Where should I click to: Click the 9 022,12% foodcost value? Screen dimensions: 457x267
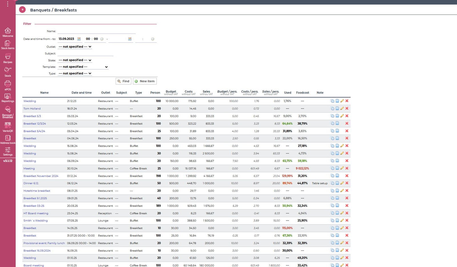pos(302,168)
